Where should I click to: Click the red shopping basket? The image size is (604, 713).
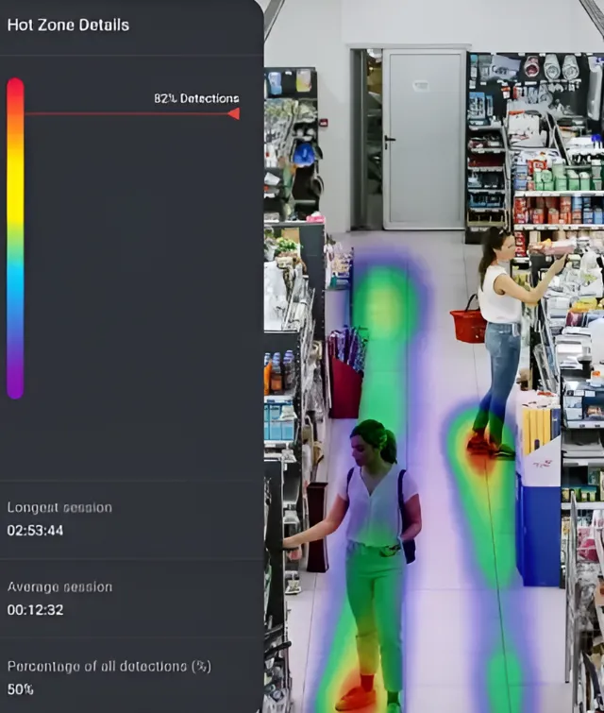pyautogui.click(x=469, y=324)
